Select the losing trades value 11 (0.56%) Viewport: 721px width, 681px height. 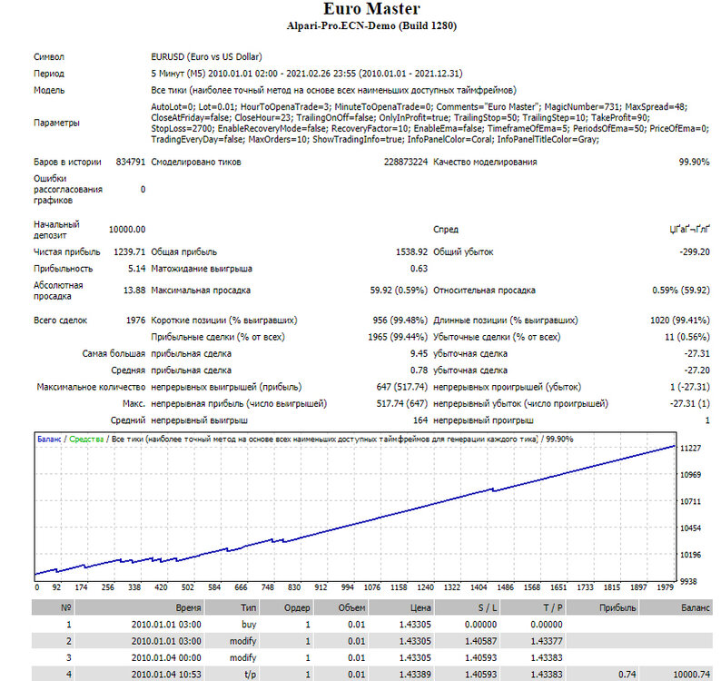tap(687, 337)
